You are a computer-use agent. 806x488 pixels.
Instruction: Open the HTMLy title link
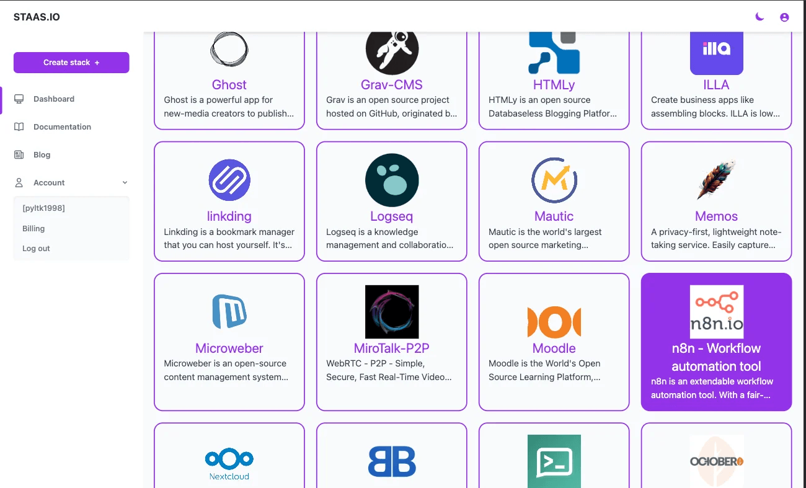click(554, 85)
